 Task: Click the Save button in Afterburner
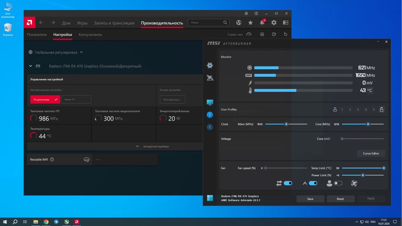[x=310, y=199]
